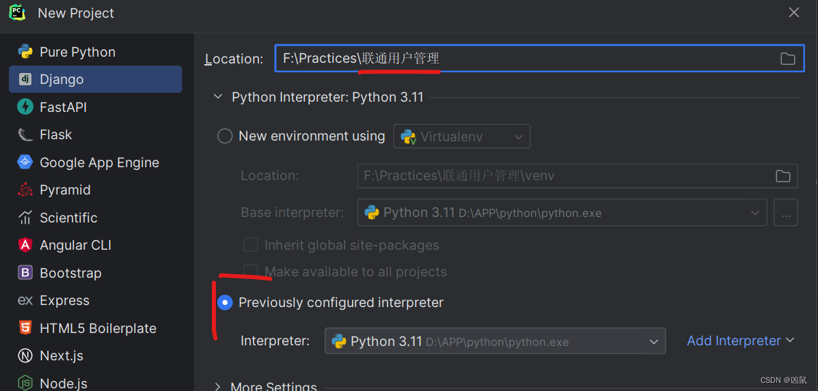818x391 pixels.
Task: Select the FastAPI project type icon
Action: [25, 107]
